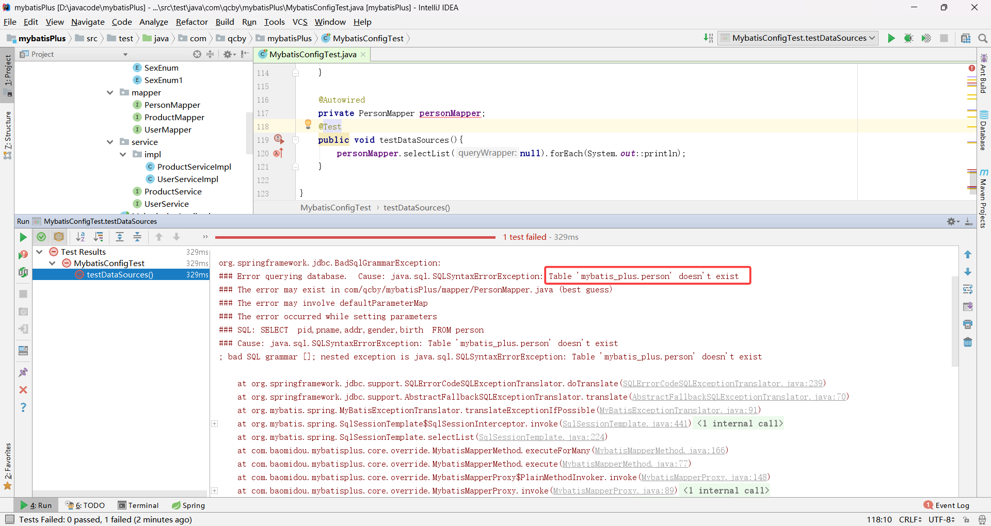
Task: Open Search Everywhere magnifier icon
Action: [x=983, y=38]
